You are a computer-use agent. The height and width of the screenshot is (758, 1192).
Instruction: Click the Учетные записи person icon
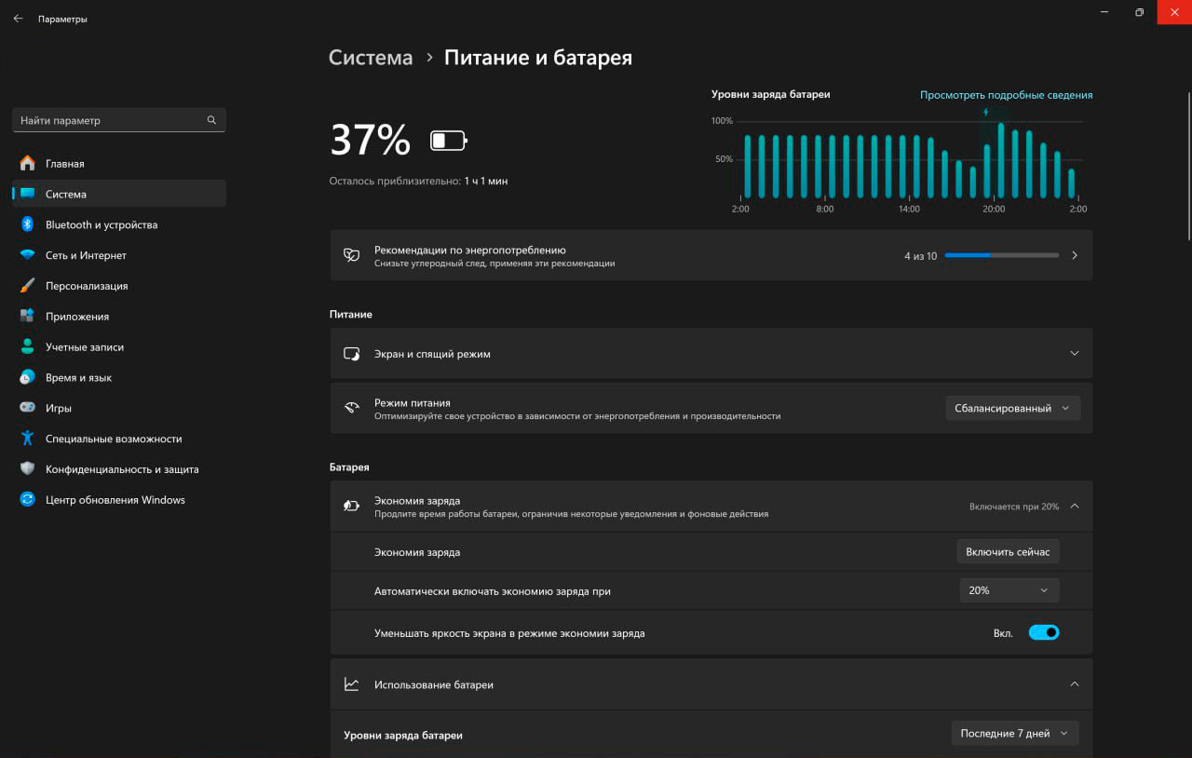tap(28, 346)
